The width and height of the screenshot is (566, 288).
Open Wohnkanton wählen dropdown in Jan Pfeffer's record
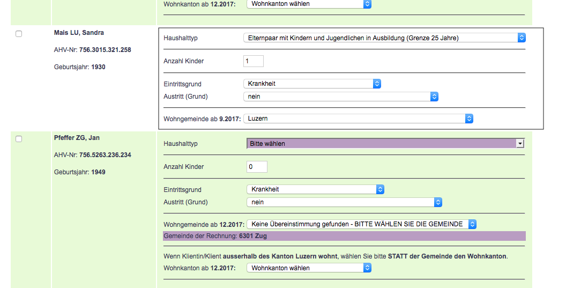[x=309, y=268]
